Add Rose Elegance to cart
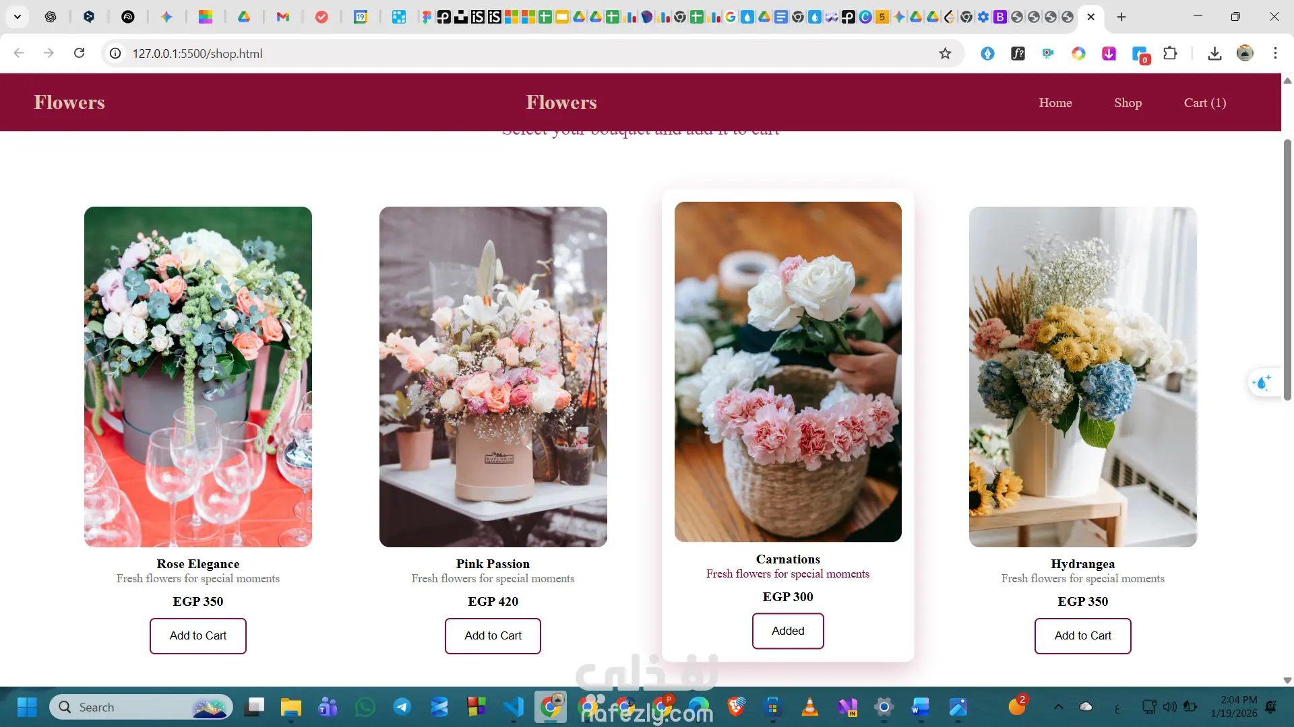 point(197,635)
